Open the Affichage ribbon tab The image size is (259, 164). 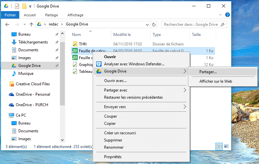[75, 15]
